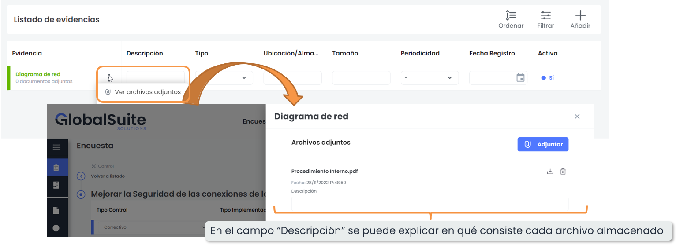Image resolution: width=676 pixels, height=245 pixels.
Task: Download the Procedimiento Interno.pdf file
Action: pos(550,172)
